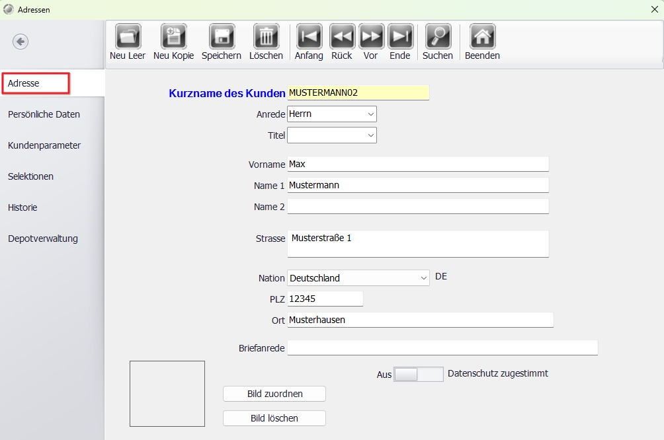Screen dimensions: 664x440
Task: Focus the Briefanrede field
Action: point(442,348)
